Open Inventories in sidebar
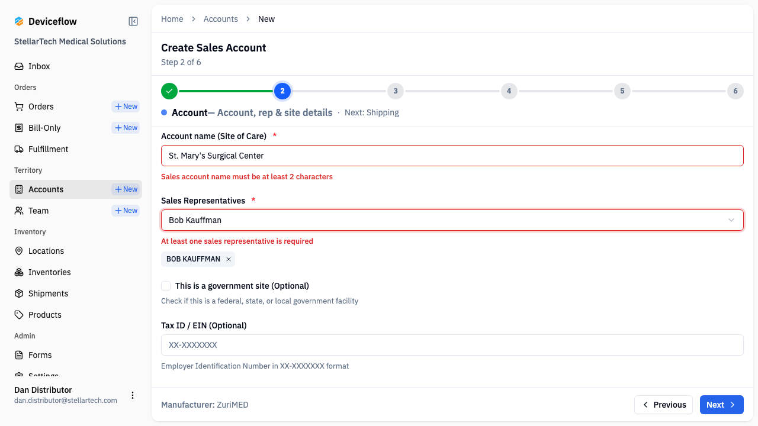The width and height of the screenshot is (758, 426). tap(76, 272)
